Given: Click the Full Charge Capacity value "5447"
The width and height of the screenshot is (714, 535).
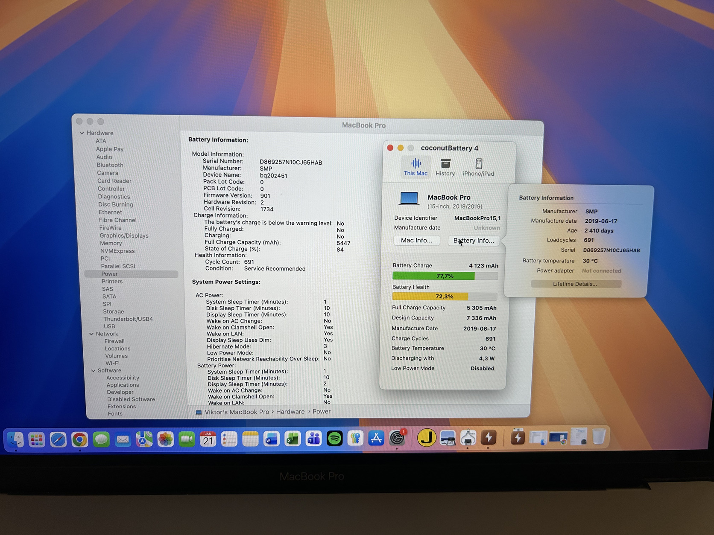Looking at the screenshot, I should click(343, 243).
